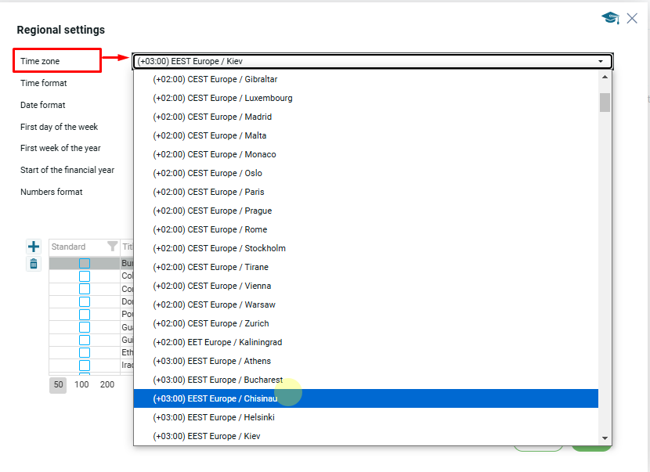Click the Standard column header

click(69, 247)
